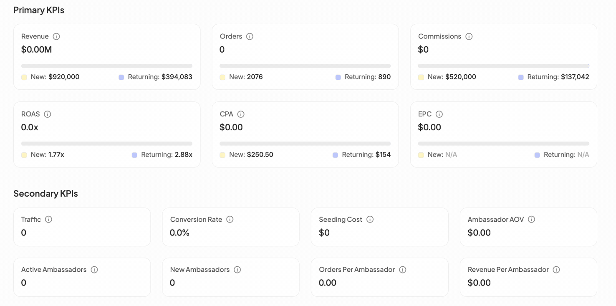616x306 pixels.
Task: Click the yellow New swatch in Orders card
Action: pyautogui.click(x=222, y=77)
